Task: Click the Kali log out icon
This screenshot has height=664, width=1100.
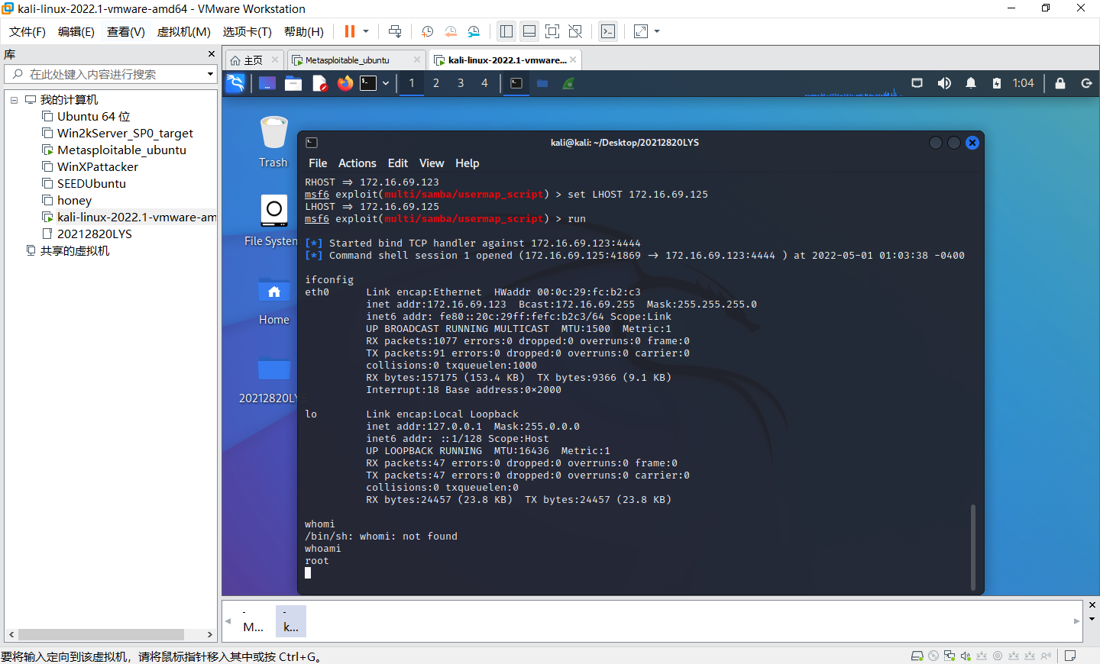Action: (x=1087, y=83)
